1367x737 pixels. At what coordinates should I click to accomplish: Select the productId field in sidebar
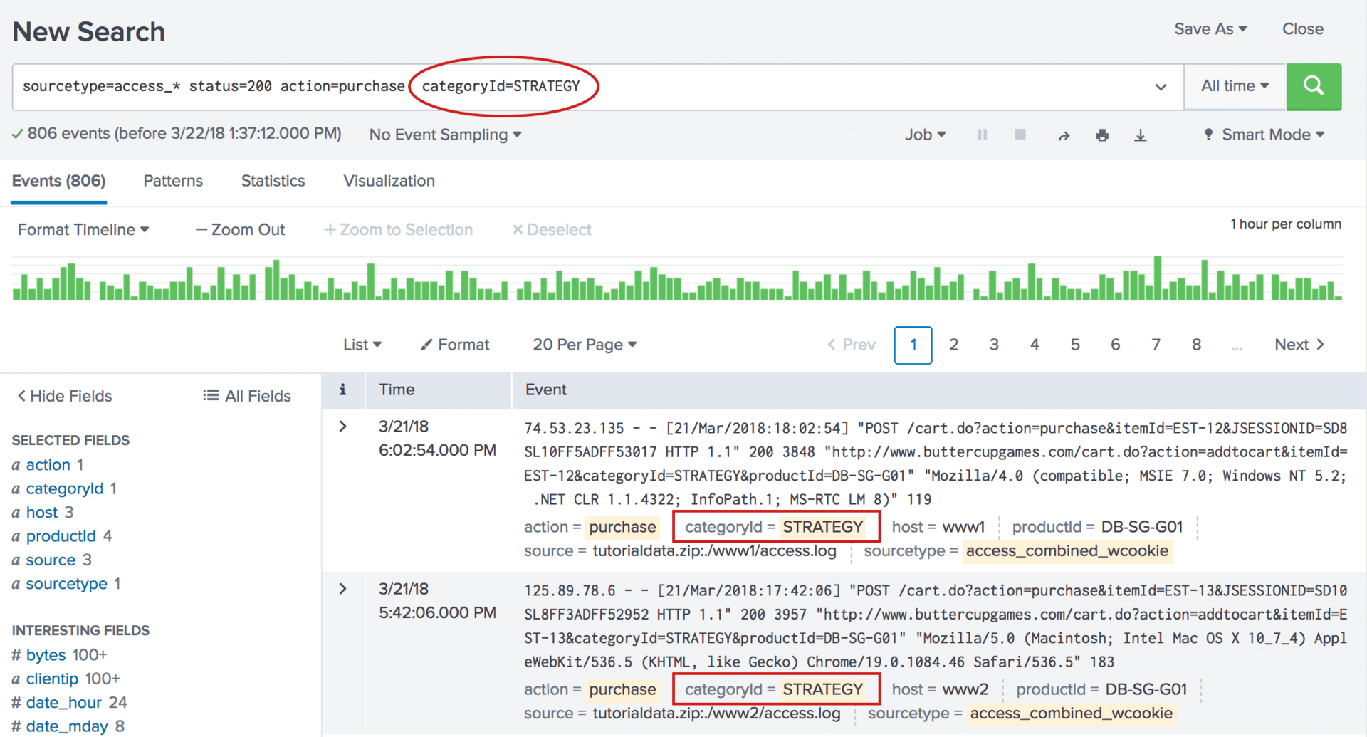[61, 536]
